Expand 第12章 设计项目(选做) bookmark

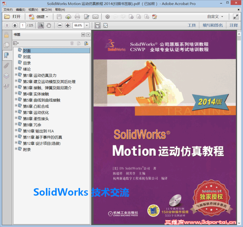(16, 142)
